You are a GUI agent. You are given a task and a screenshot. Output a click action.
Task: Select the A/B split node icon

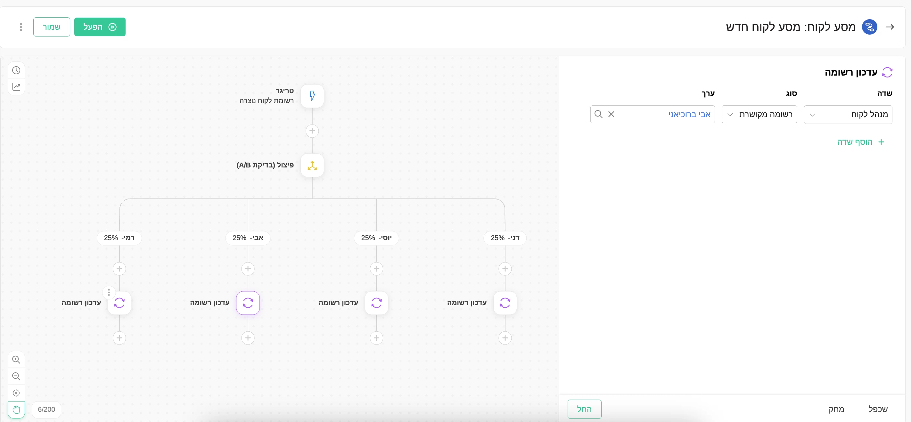(x=312, y=166)
